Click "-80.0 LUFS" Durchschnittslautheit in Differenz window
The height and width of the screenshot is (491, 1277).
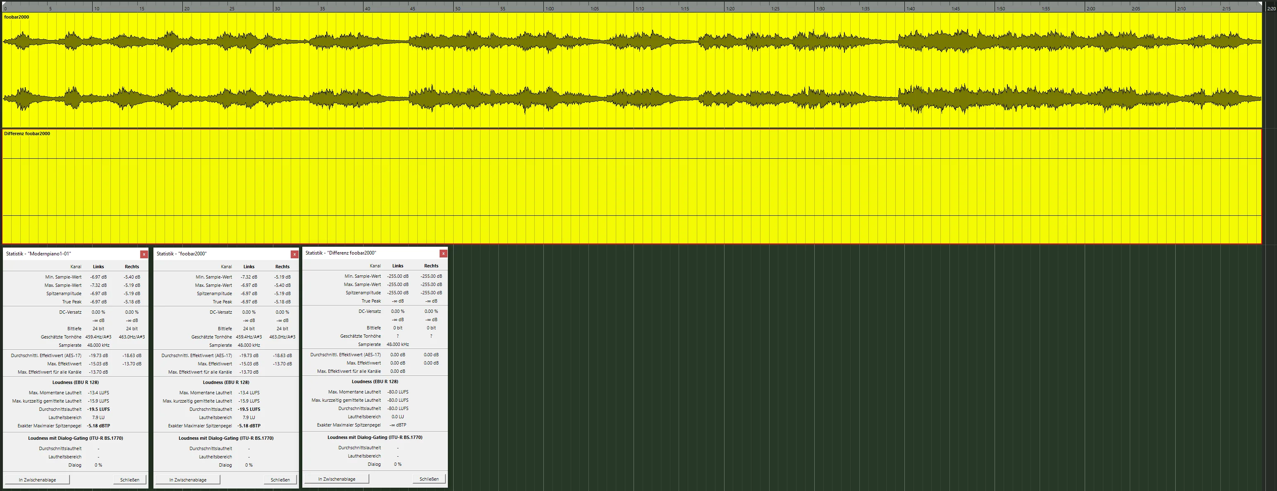(397, 408)
